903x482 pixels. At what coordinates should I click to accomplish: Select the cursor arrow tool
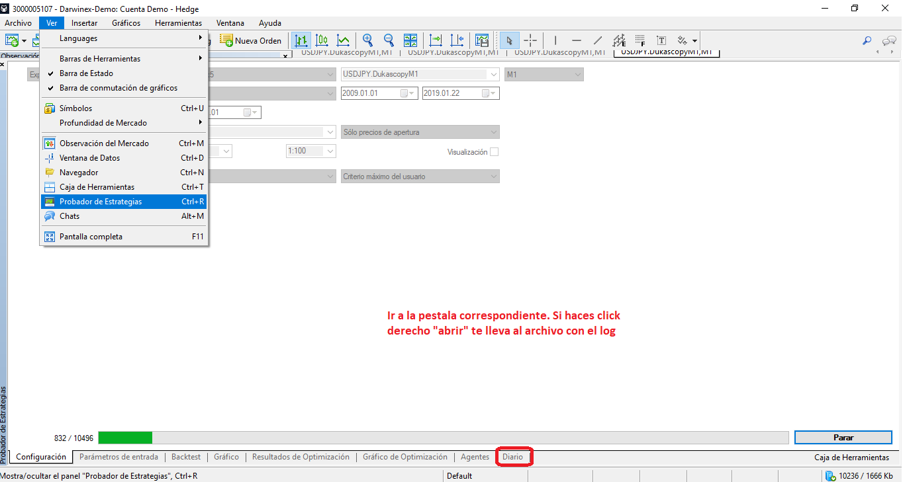tap(509, 40)
